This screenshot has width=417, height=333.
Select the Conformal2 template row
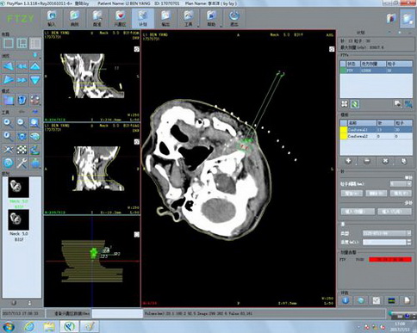click(x=377, y=136)
